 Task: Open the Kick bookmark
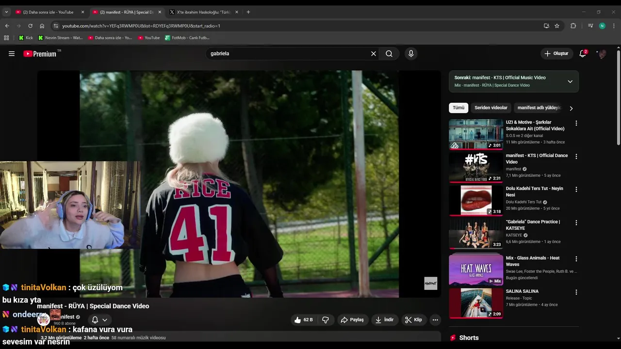26,37
